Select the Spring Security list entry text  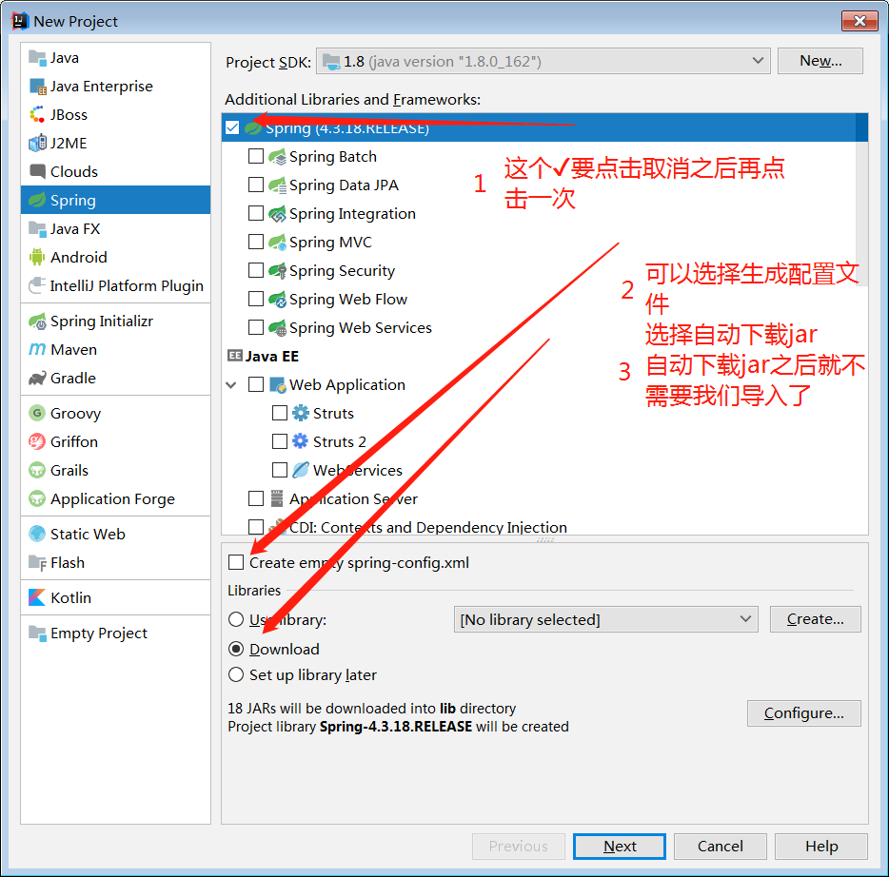pos(342,271)
